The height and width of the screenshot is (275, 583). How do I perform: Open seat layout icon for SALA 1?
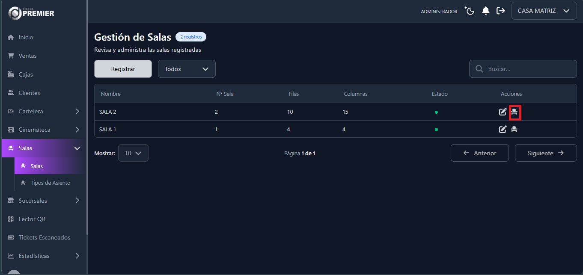(515, 129)
